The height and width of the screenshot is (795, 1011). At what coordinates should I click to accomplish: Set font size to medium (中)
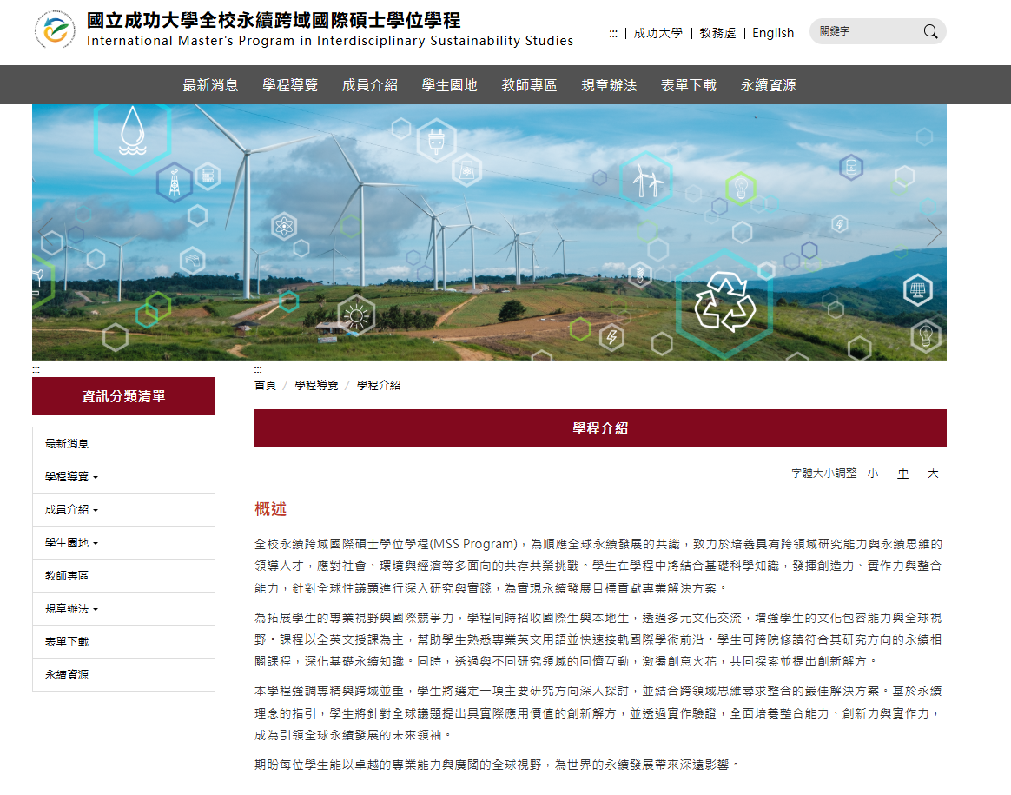pos(902,474)
